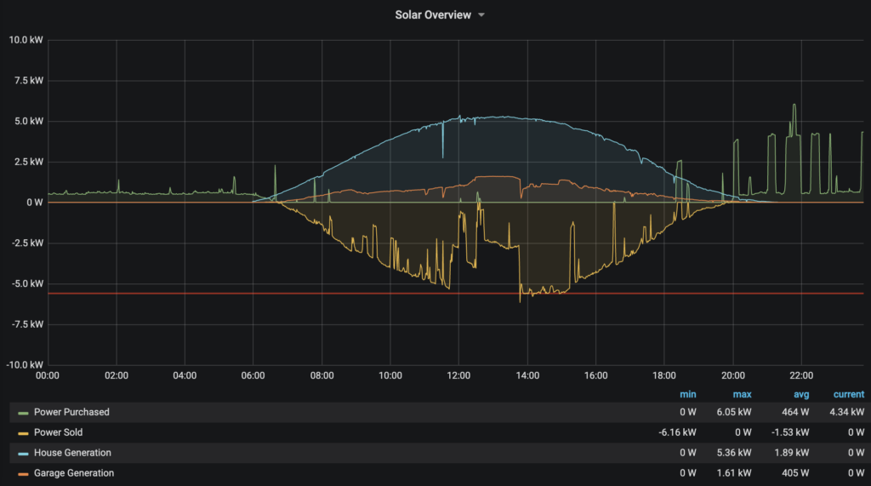This screenshot has width=871, height=486.
Task: Click Garage Generation avg value 405 W
Action: pos(795,473)
